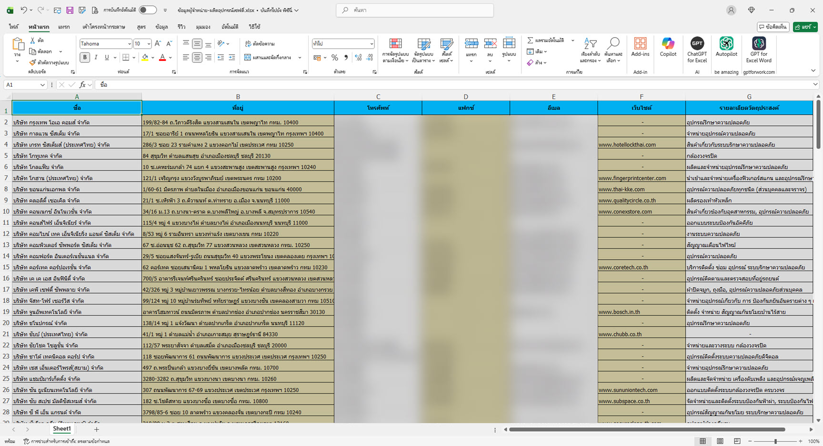Open the www.hotellockthai.com link in column F
823x446 pixels.
tap(627, 145)
